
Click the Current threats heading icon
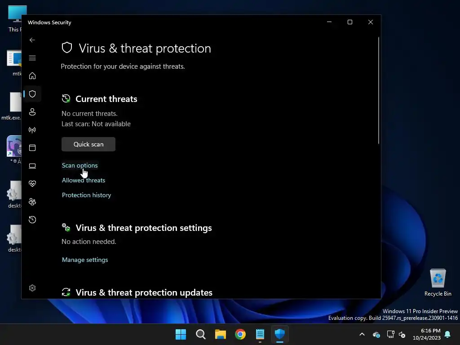66,98
